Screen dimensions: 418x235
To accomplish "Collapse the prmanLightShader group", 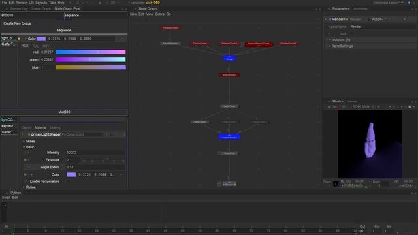I will pyautogui.click(x=22, y=134).
